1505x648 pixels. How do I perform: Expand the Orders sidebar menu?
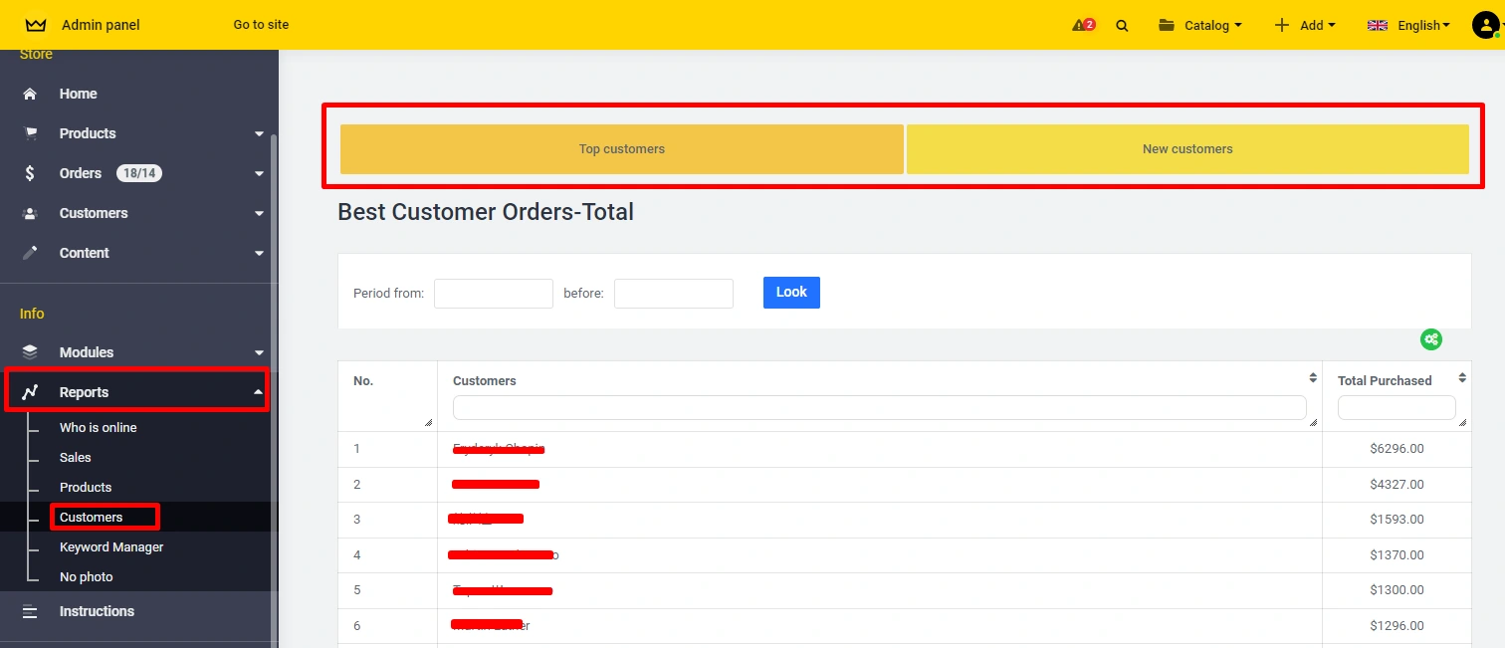259,174
